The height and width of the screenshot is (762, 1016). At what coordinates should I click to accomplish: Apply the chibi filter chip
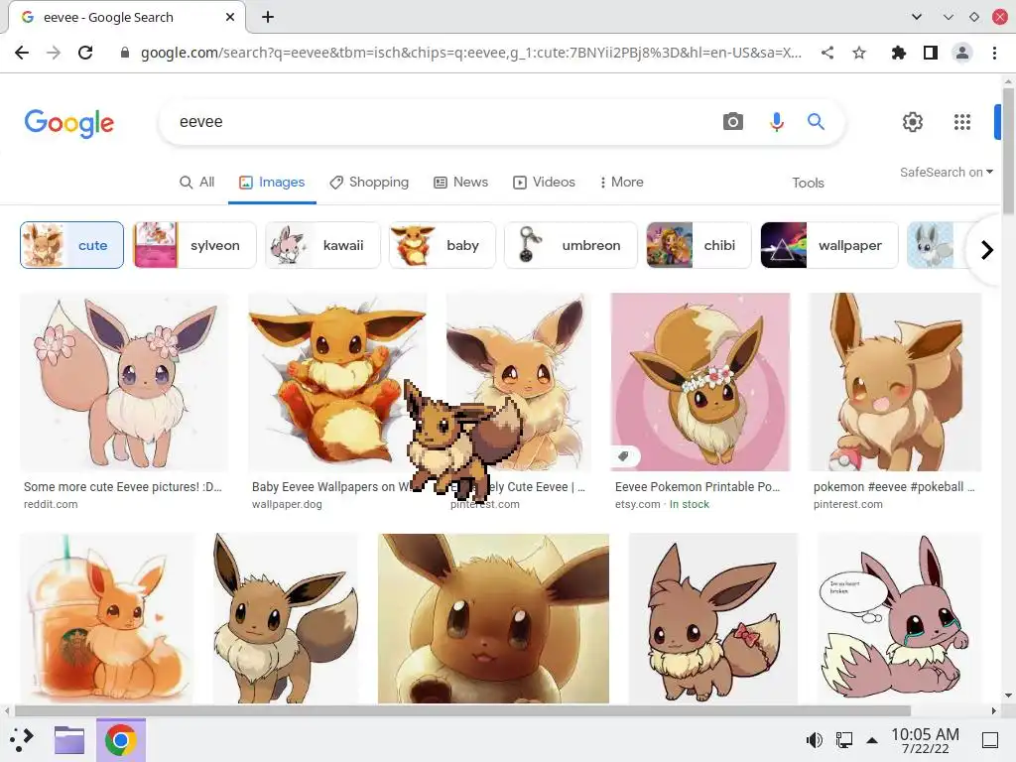[x=699, y=245]
